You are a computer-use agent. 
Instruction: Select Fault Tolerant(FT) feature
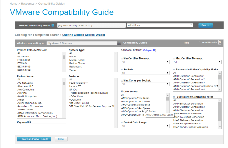tap(79, 83)
